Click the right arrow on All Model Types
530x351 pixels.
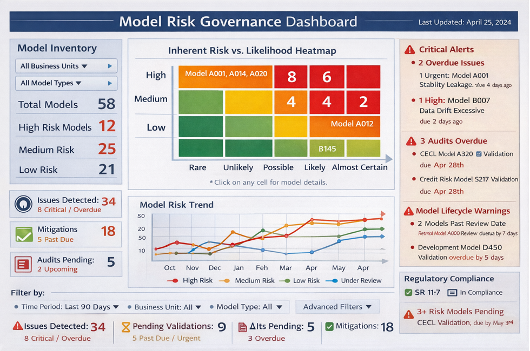pyautogui.click(x=110, y=83)
